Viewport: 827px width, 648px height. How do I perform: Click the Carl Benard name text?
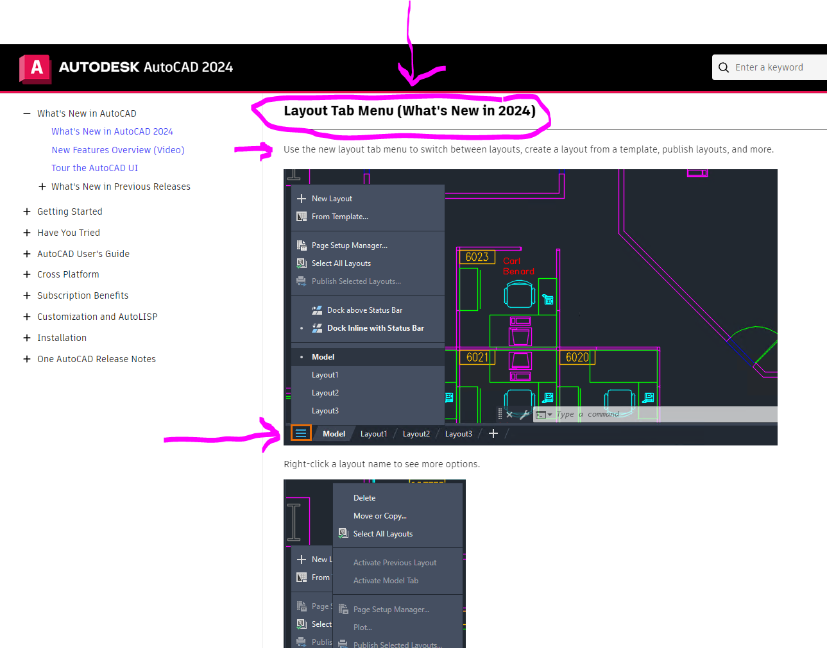click(518, 266)
